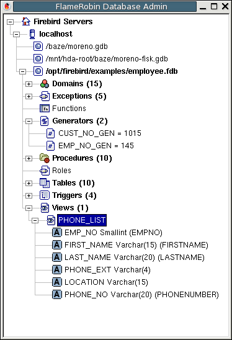Collapse the employee.fdb database node
Image resolution: width=232 pixels, height=340 pixels.
click(22, 71)
